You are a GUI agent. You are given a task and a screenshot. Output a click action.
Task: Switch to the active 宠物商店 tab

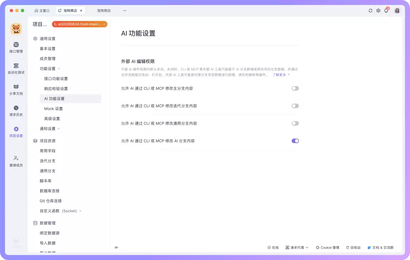pyautogui.click(x=70, y=11)
